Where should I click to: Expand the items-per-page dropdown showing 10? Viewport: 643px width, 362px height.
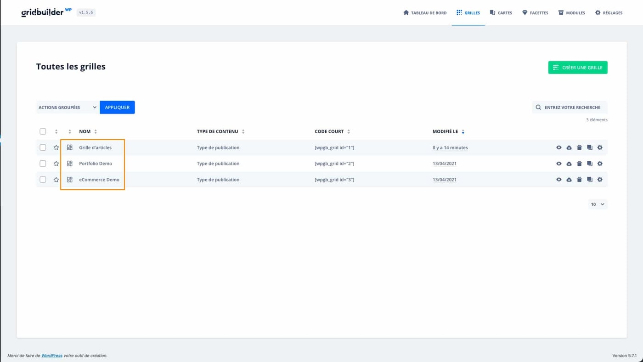598,204
